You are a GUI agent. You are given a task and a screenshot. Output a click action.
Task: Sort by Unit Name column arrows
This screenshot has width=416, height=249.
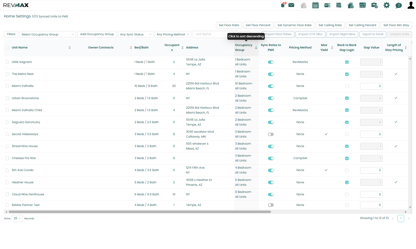(x=70, y=48)
